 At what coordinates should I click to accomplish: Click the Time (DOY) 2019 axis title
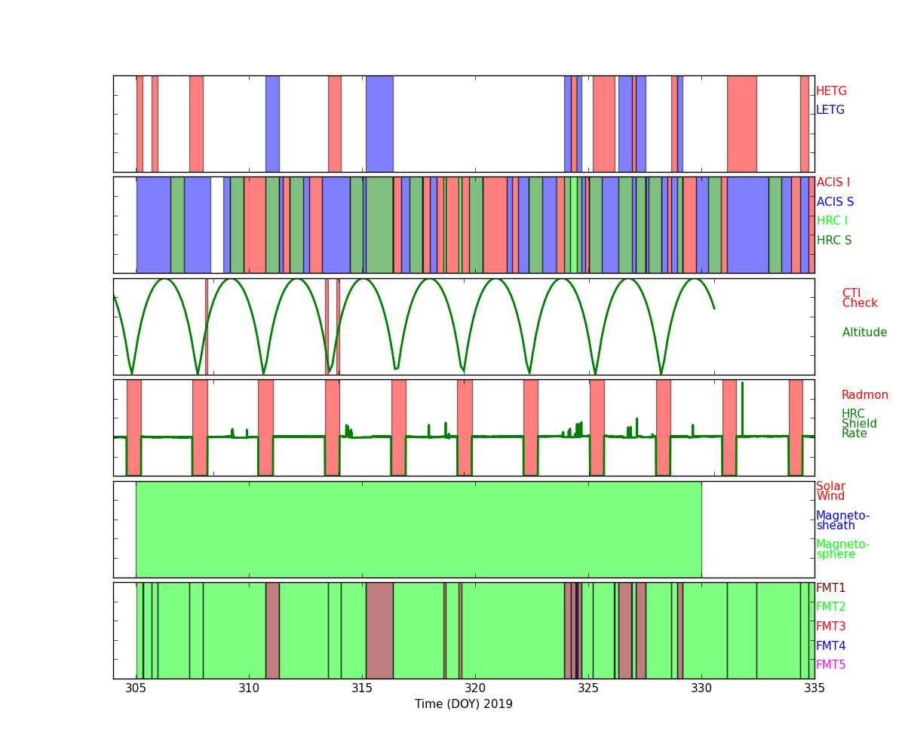pyautogui.click(x=464, y=704)
